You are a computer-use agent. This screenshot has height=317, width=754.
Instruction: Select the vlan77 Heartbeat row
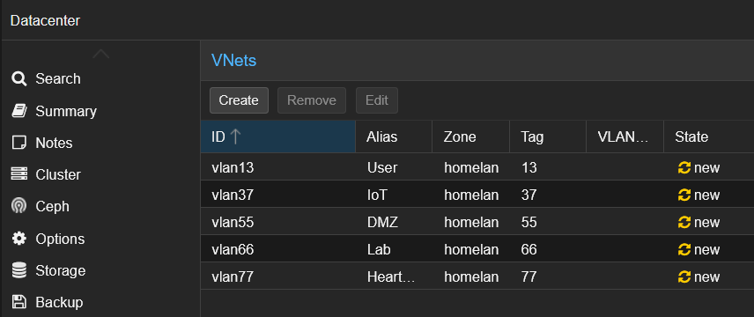click(x=477, y=276)
